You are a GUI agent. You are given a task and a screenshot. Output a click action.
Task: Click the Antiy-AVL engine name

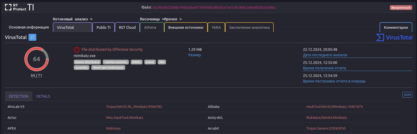(215, 118)
